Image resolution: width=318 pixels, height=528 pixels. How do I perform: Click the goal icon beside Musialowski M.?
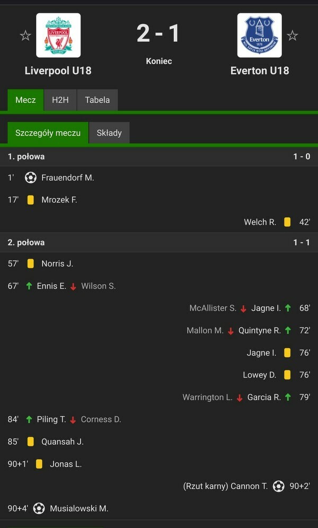(x=39, y=508)
